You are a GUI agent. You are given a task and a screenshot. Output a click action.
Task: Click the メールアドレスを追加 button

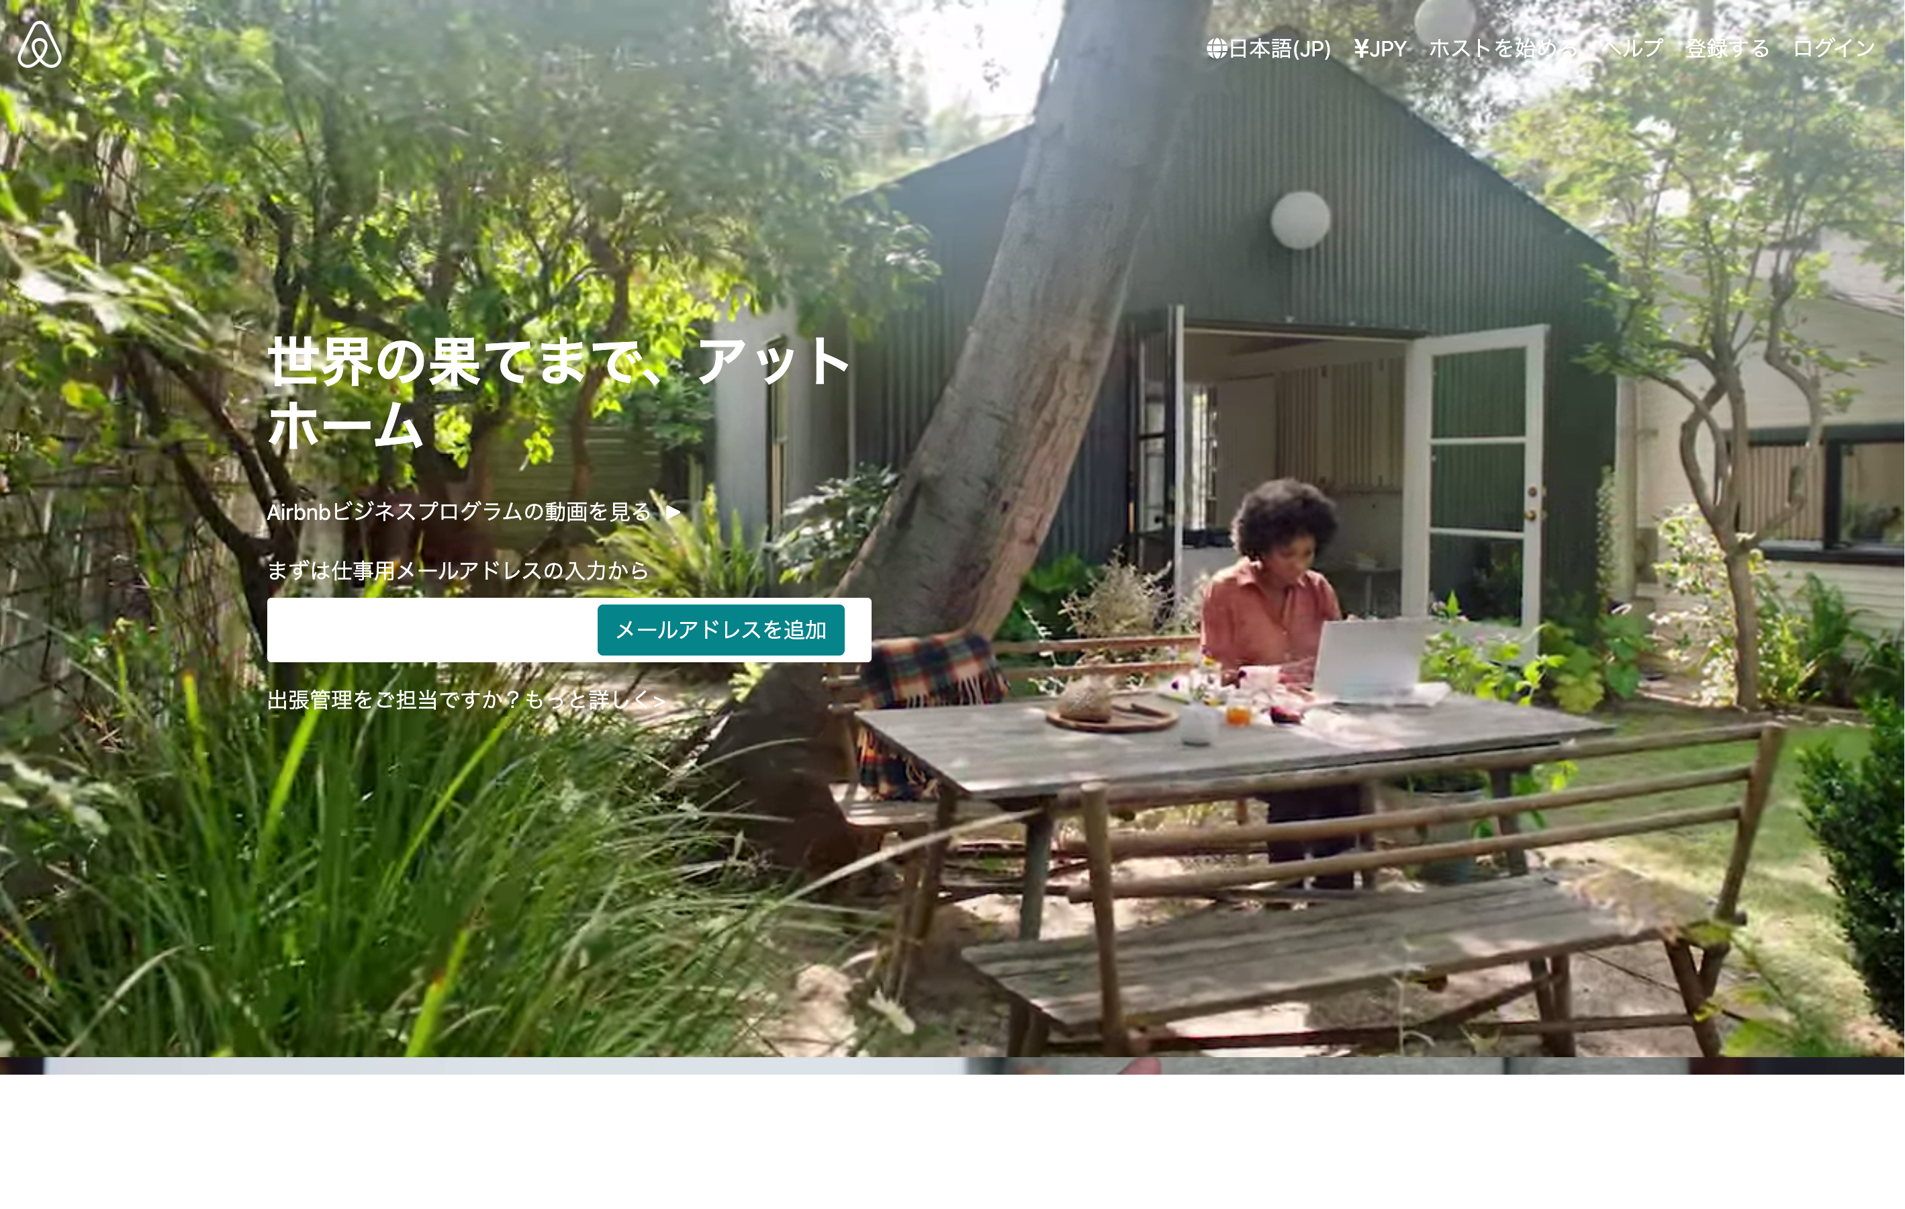pyautogui.click(x=721, y=630)
